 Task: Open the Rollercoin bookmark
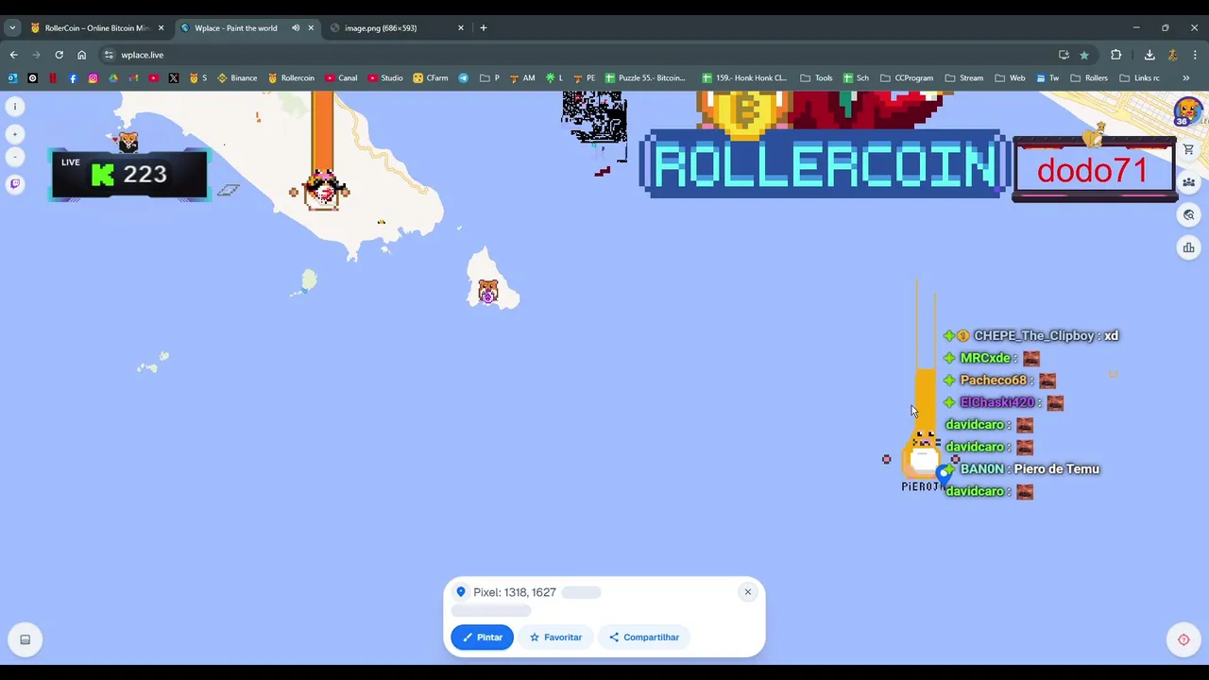click(291, 78)
